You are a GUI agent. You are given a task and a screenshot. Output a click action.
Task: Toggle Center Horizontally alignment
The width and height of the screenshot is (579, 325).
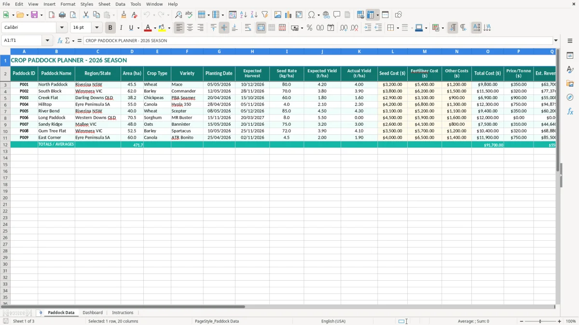pos(190,28)
